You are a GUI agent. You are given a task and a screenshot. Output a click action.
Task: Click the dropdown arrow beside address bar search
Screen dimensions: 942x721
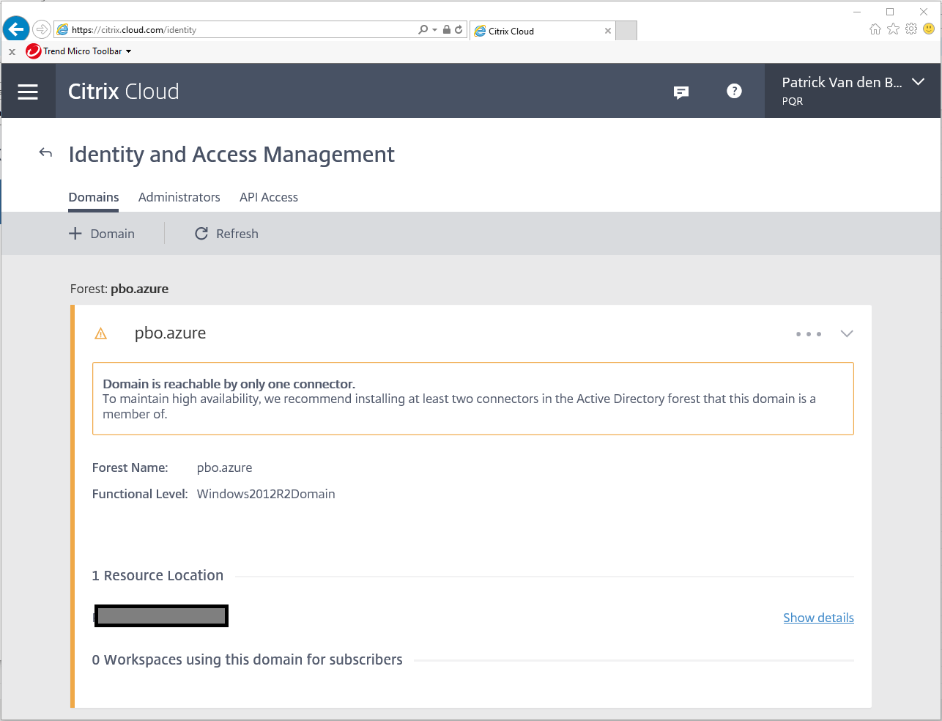pyautogui.click(x=434, y=30)
